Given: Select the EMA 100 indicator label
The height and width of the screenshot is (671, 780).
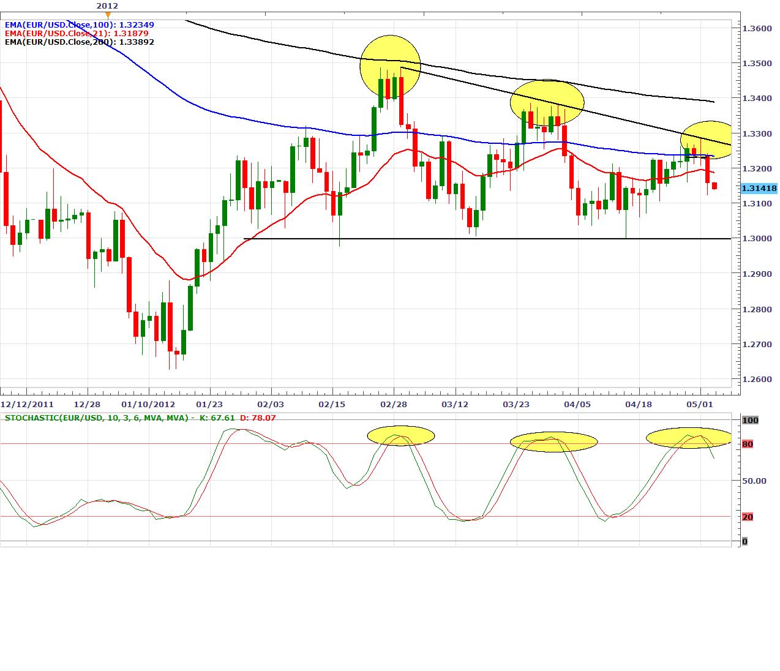Looking at the screenshot, I should (x=80, y=25).
